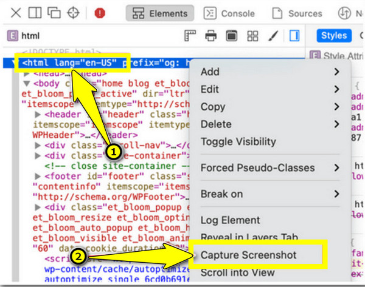Collapse the body element triangle

(27, 83)
